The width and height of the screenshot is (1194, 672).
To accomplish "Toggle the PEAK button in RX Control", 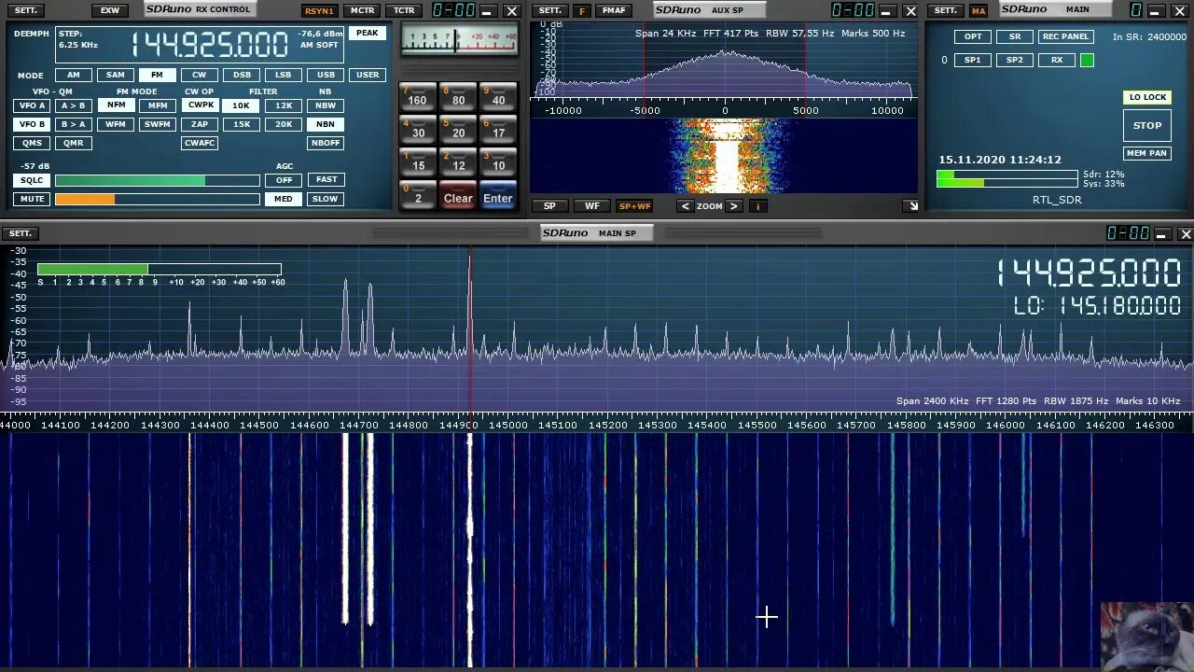I will click(368, 33).
